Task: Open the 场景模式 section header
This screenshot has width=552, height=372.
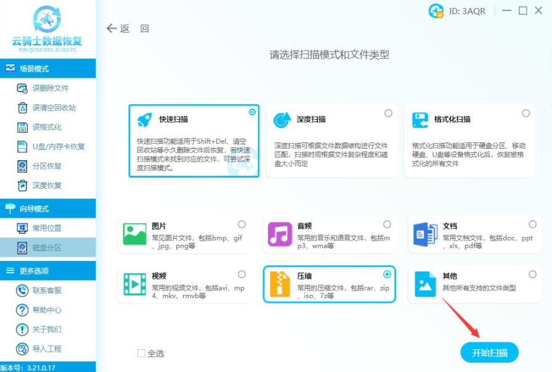Action: (x=48, y=68)
